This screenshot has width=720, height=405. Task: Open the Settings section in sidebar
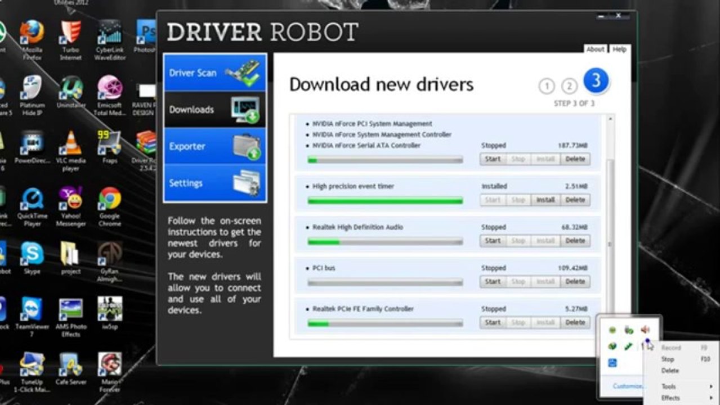click(214, 183)
